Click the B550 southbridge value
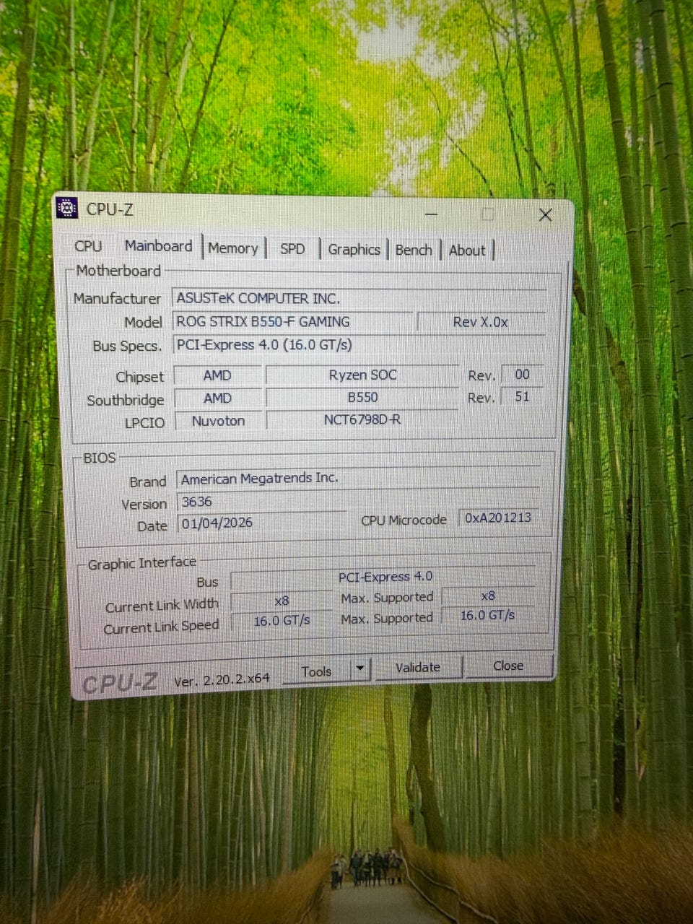This screenshot has height=924, width=693. [x=362, y=397]
